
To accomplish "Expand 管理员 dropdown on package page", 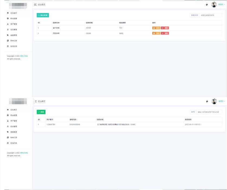I will (x=222, y=5).
